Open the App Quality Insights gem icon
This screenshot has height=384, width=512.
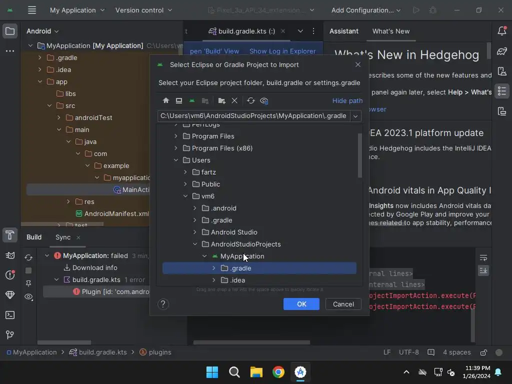[10, 295]
